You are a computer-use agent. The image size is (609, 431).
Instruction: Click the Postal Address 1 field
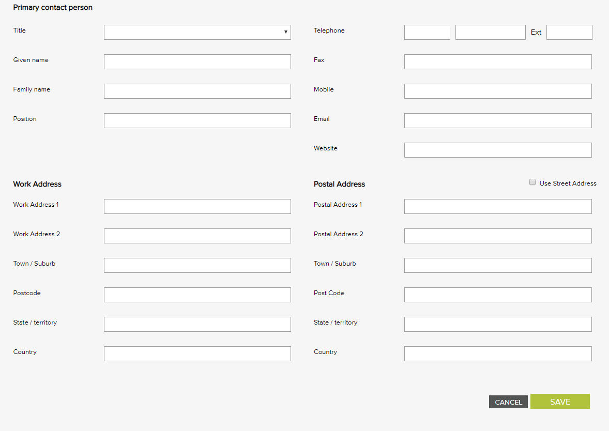(x=498, y=206)
